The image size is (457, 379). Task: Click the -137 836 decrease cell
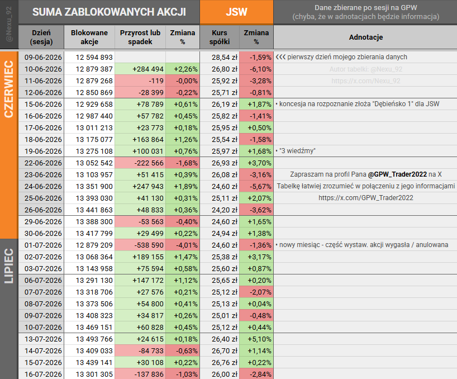point(140,374)
